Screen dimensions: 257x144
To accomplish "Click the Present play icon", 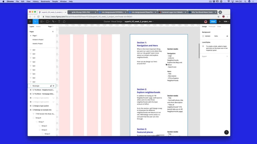I will (220, 22).
